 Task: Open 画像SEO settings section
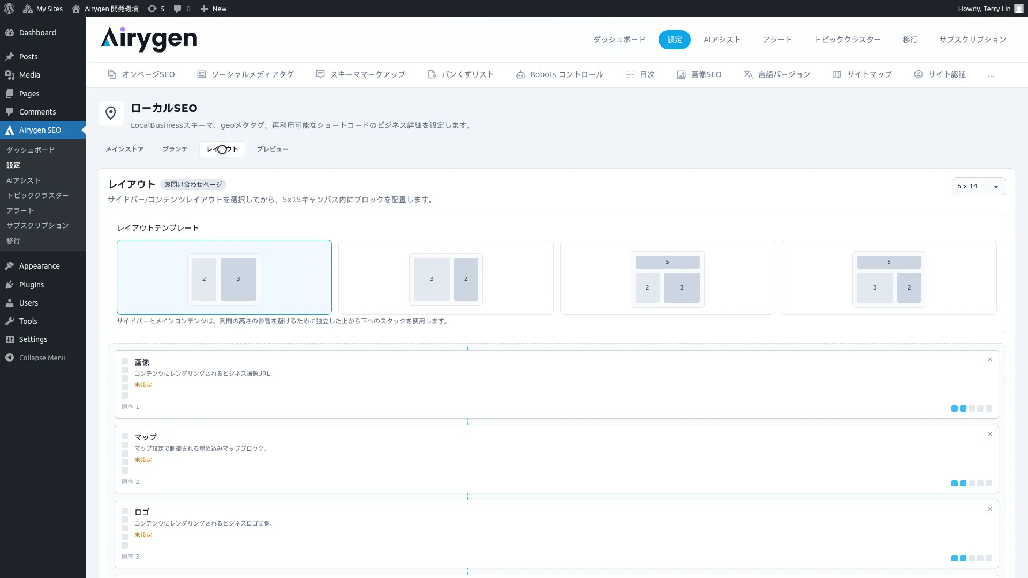click(x=699, y=74)
